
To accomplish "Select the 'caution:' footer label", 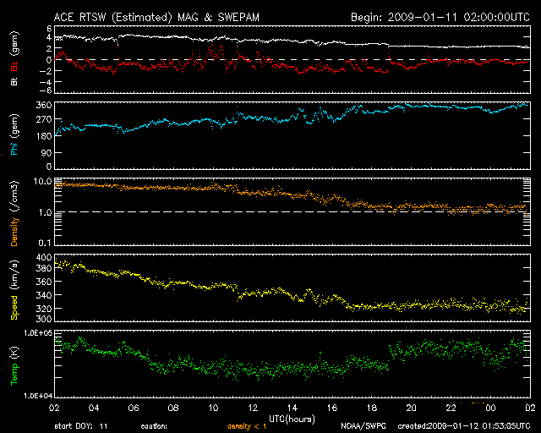I will click(x=154, y=427).
